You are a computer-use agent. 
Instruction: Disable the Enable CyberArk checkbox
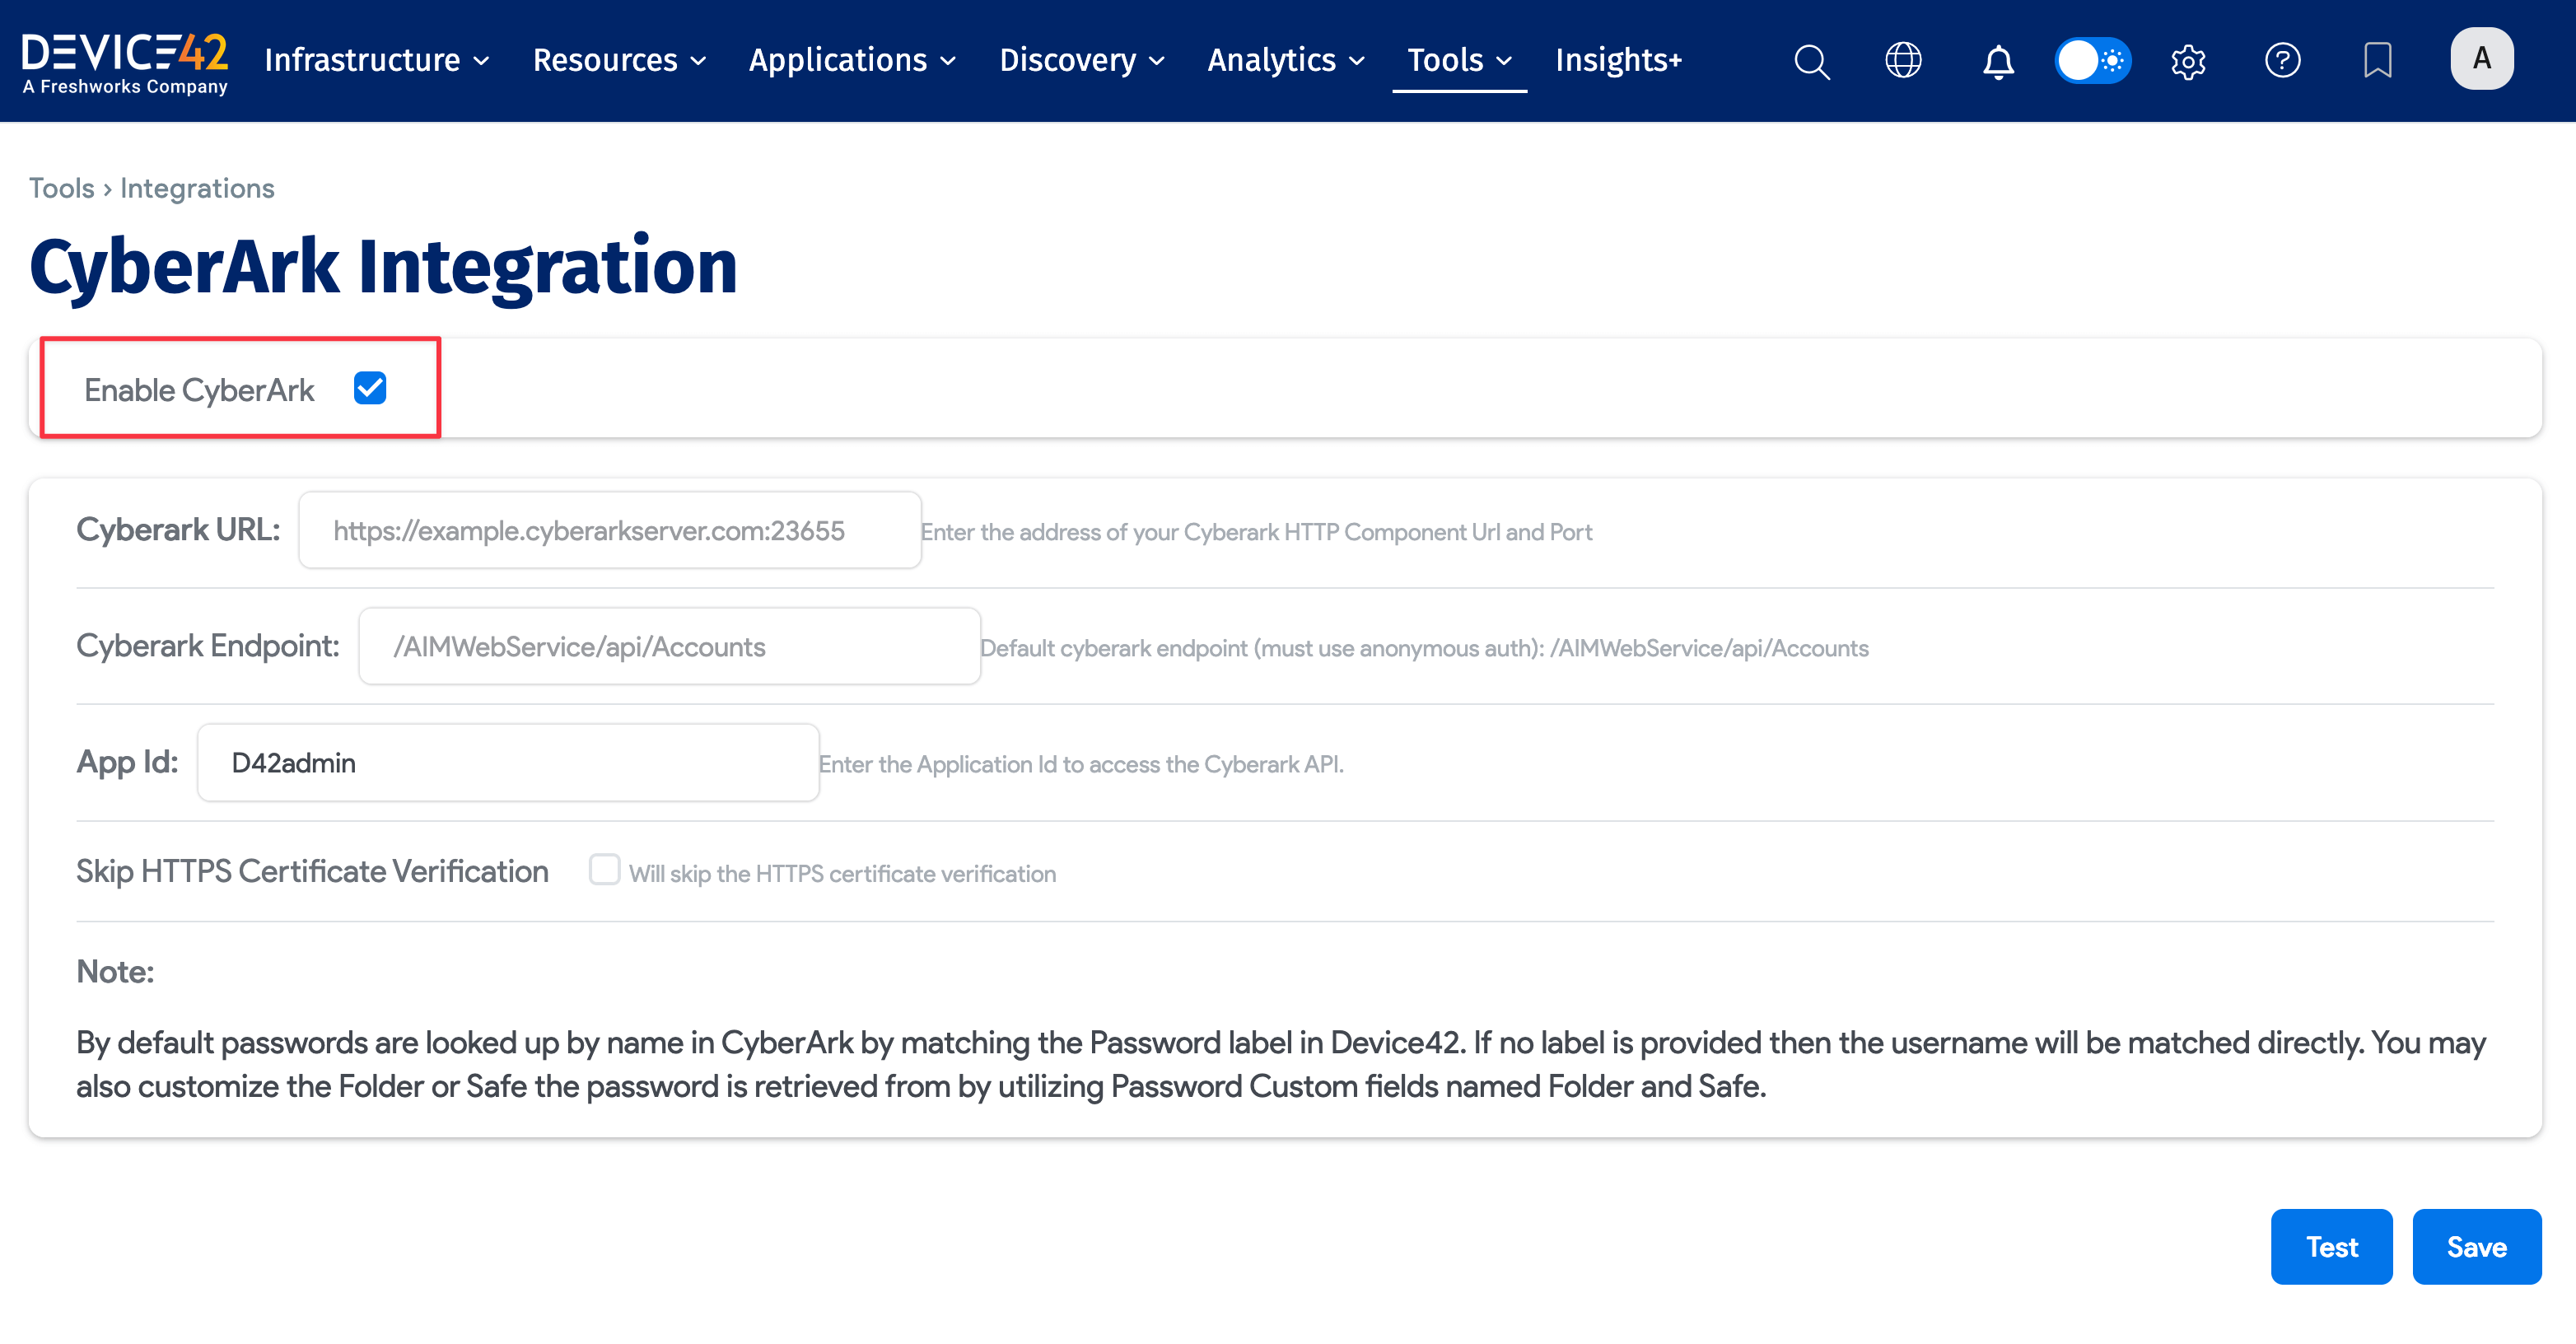[370, 388]
